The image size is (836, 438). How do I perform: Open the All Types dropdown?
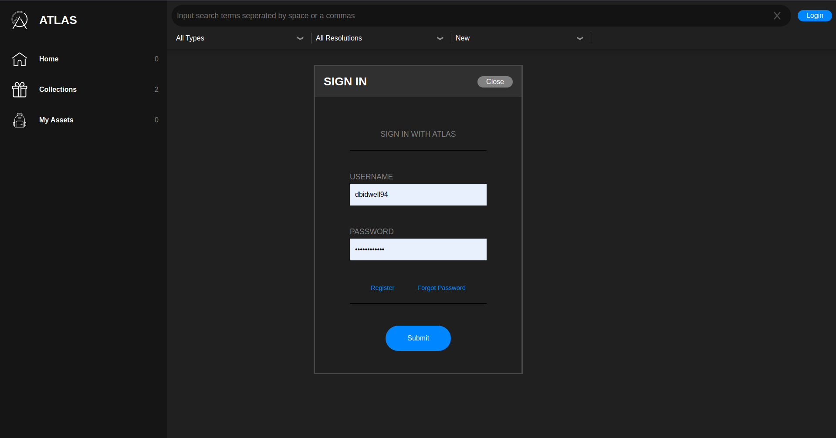pos(240,38)
